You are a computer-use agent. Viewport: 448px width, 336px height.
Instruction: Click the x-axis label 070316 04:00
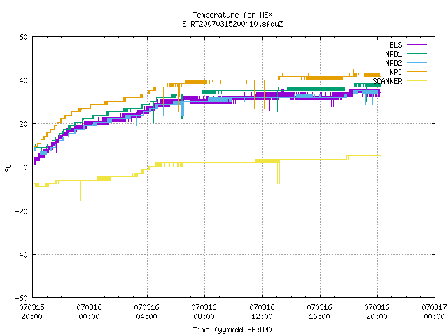(146, 312)
